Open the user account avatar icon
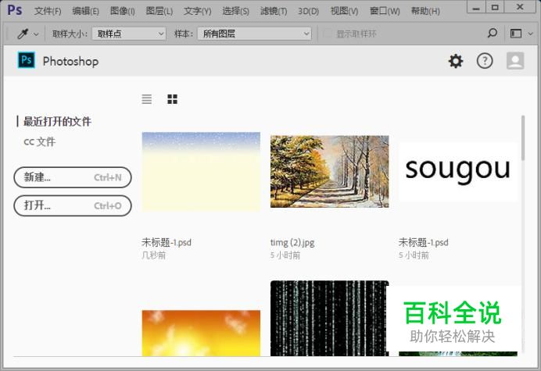Viewport: 541px width, 371px height. click(x=515, y=61)
